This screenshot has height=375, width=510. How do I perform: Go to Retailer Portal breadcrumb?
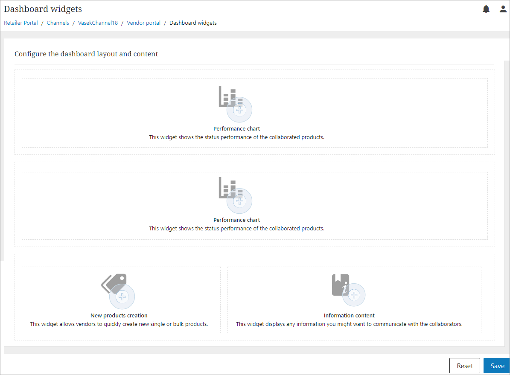point(21,23)
